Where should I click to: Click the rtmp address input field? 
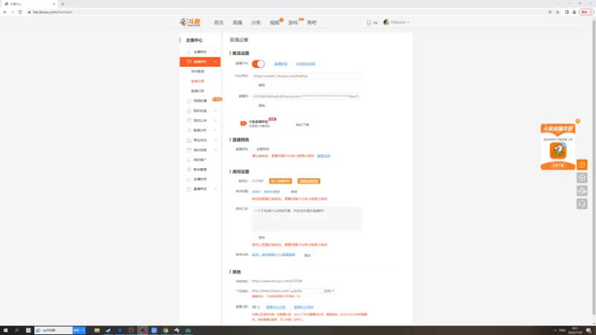(305, 76)
